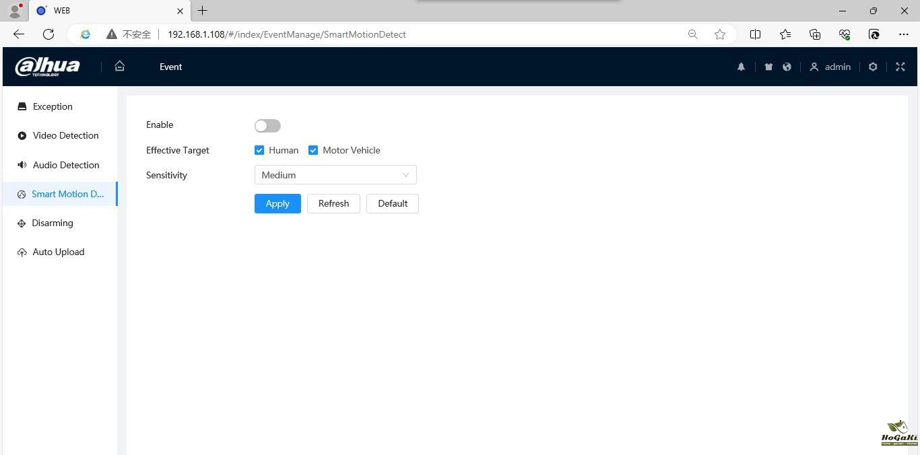Viewport: 920px width, 455px height.
Task: Expand the Sensitivity dropdown
Action: 335,175
